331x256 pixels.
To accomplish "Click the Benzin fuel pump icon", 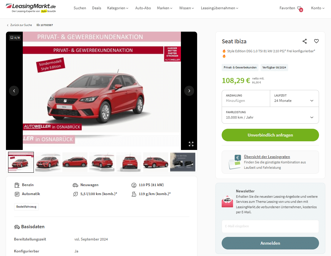I will pos(17,185).
